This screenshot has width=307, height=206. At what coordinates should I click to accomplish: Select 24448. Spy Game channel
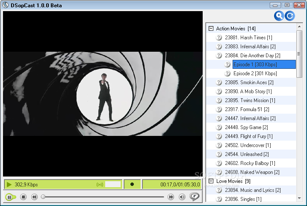[246, 127]
